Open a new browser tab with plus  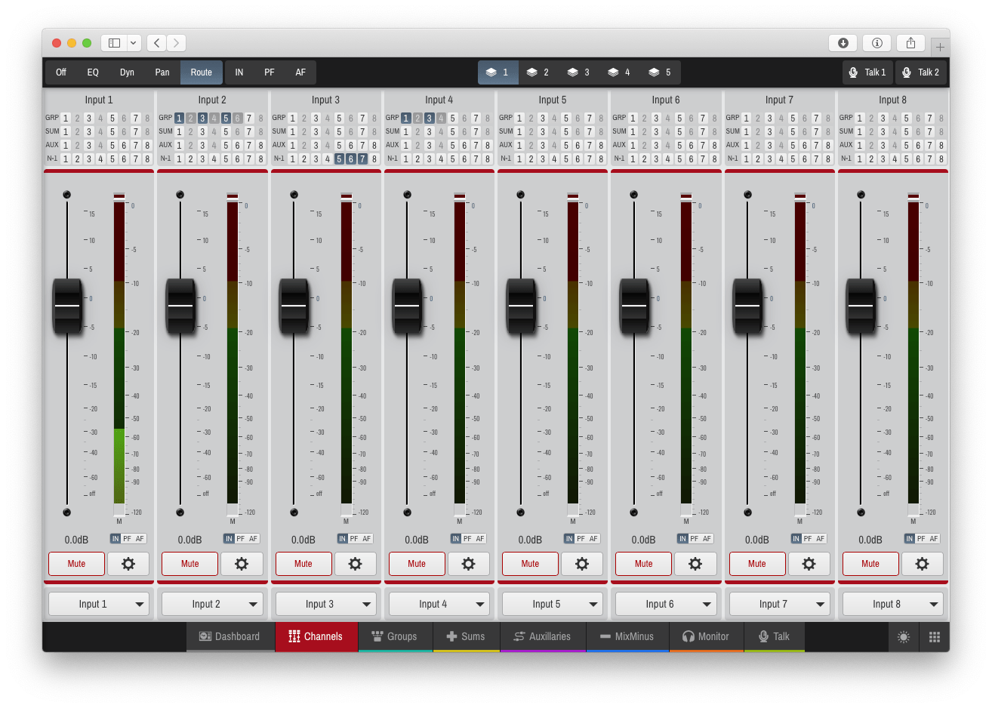coord(940,47)
